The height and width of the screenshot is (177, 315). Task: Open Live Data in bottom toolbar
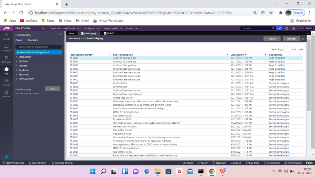(x=252, y=163)
